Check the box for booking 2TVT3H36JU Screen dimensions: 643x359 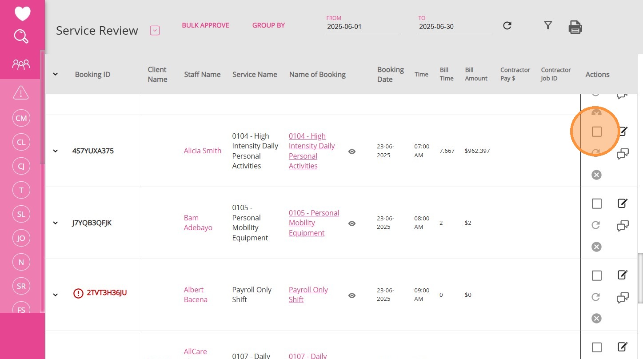(x=596, y=275)
